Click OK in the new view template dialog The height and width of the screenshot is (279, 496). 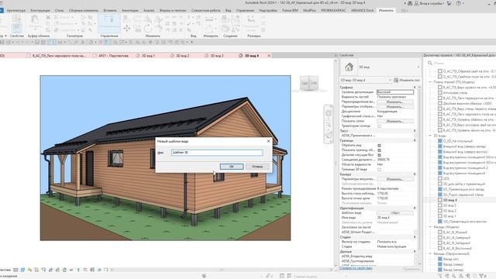(232, 167)
